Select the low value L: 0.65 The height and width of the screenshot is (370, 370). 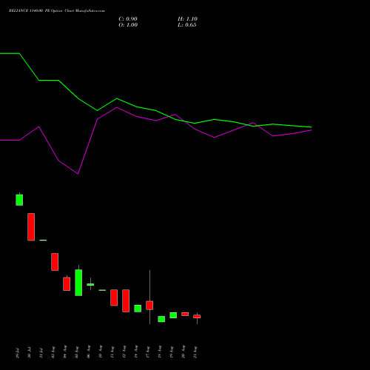(187, 25)
